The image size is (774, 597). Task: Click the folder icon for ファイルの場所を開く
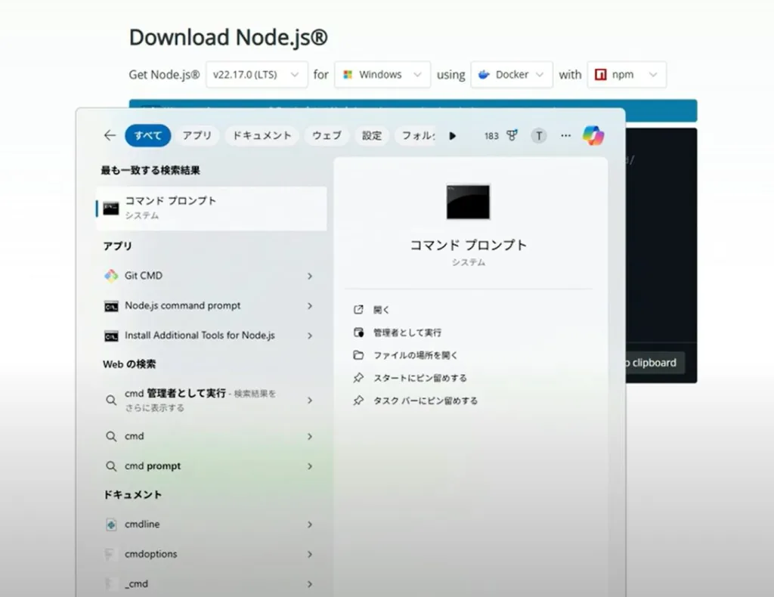[358, 355]
